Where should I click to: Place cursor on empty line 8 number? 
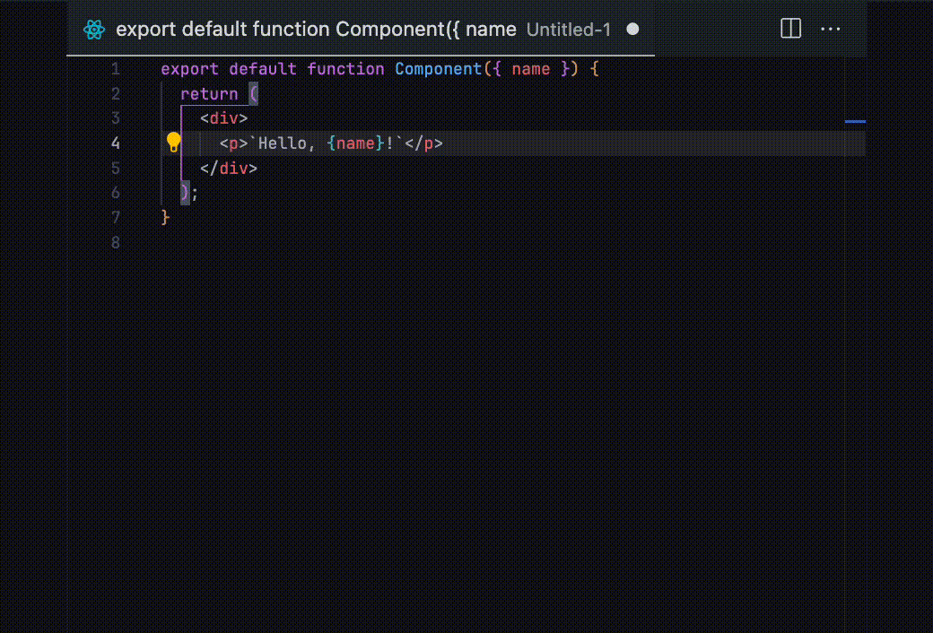[x=115, y=242]
